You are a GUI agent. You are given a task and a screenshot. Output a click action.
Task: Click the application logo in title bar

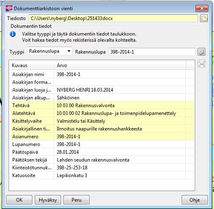[x=9, y=8]
